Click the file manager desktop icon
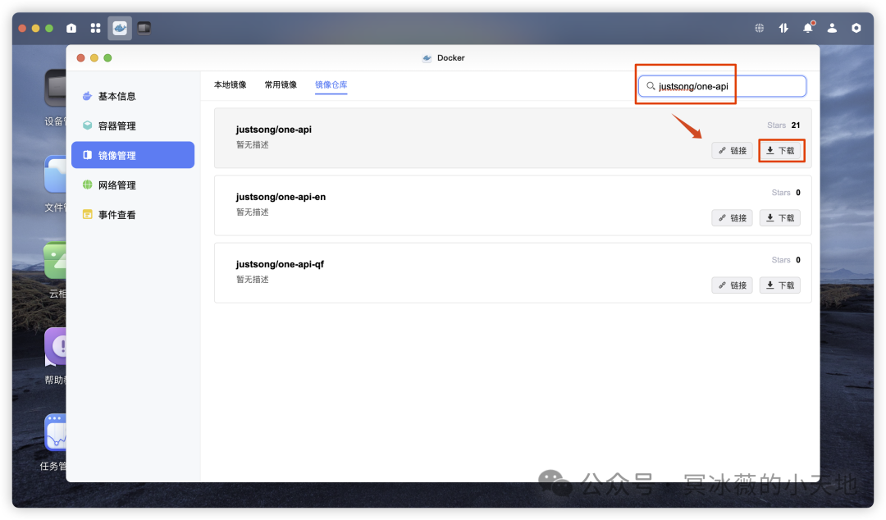This screenshot has height=520, width=886. (x=56, y=174)
